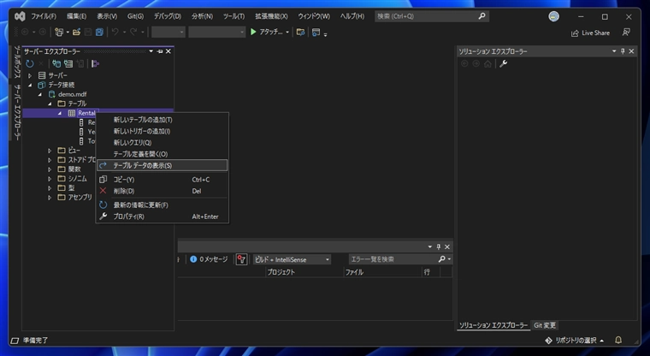This screenshot has height=356, width=650.
Task: Close the Solution Explorer panel
Action: coord(631,51)
